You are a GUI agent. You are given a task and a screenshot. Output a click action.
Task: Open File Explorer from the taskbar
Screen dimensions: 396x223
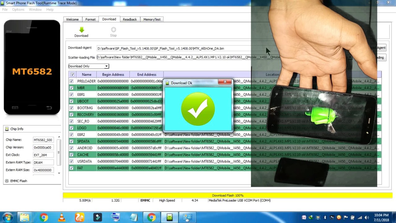25,217
